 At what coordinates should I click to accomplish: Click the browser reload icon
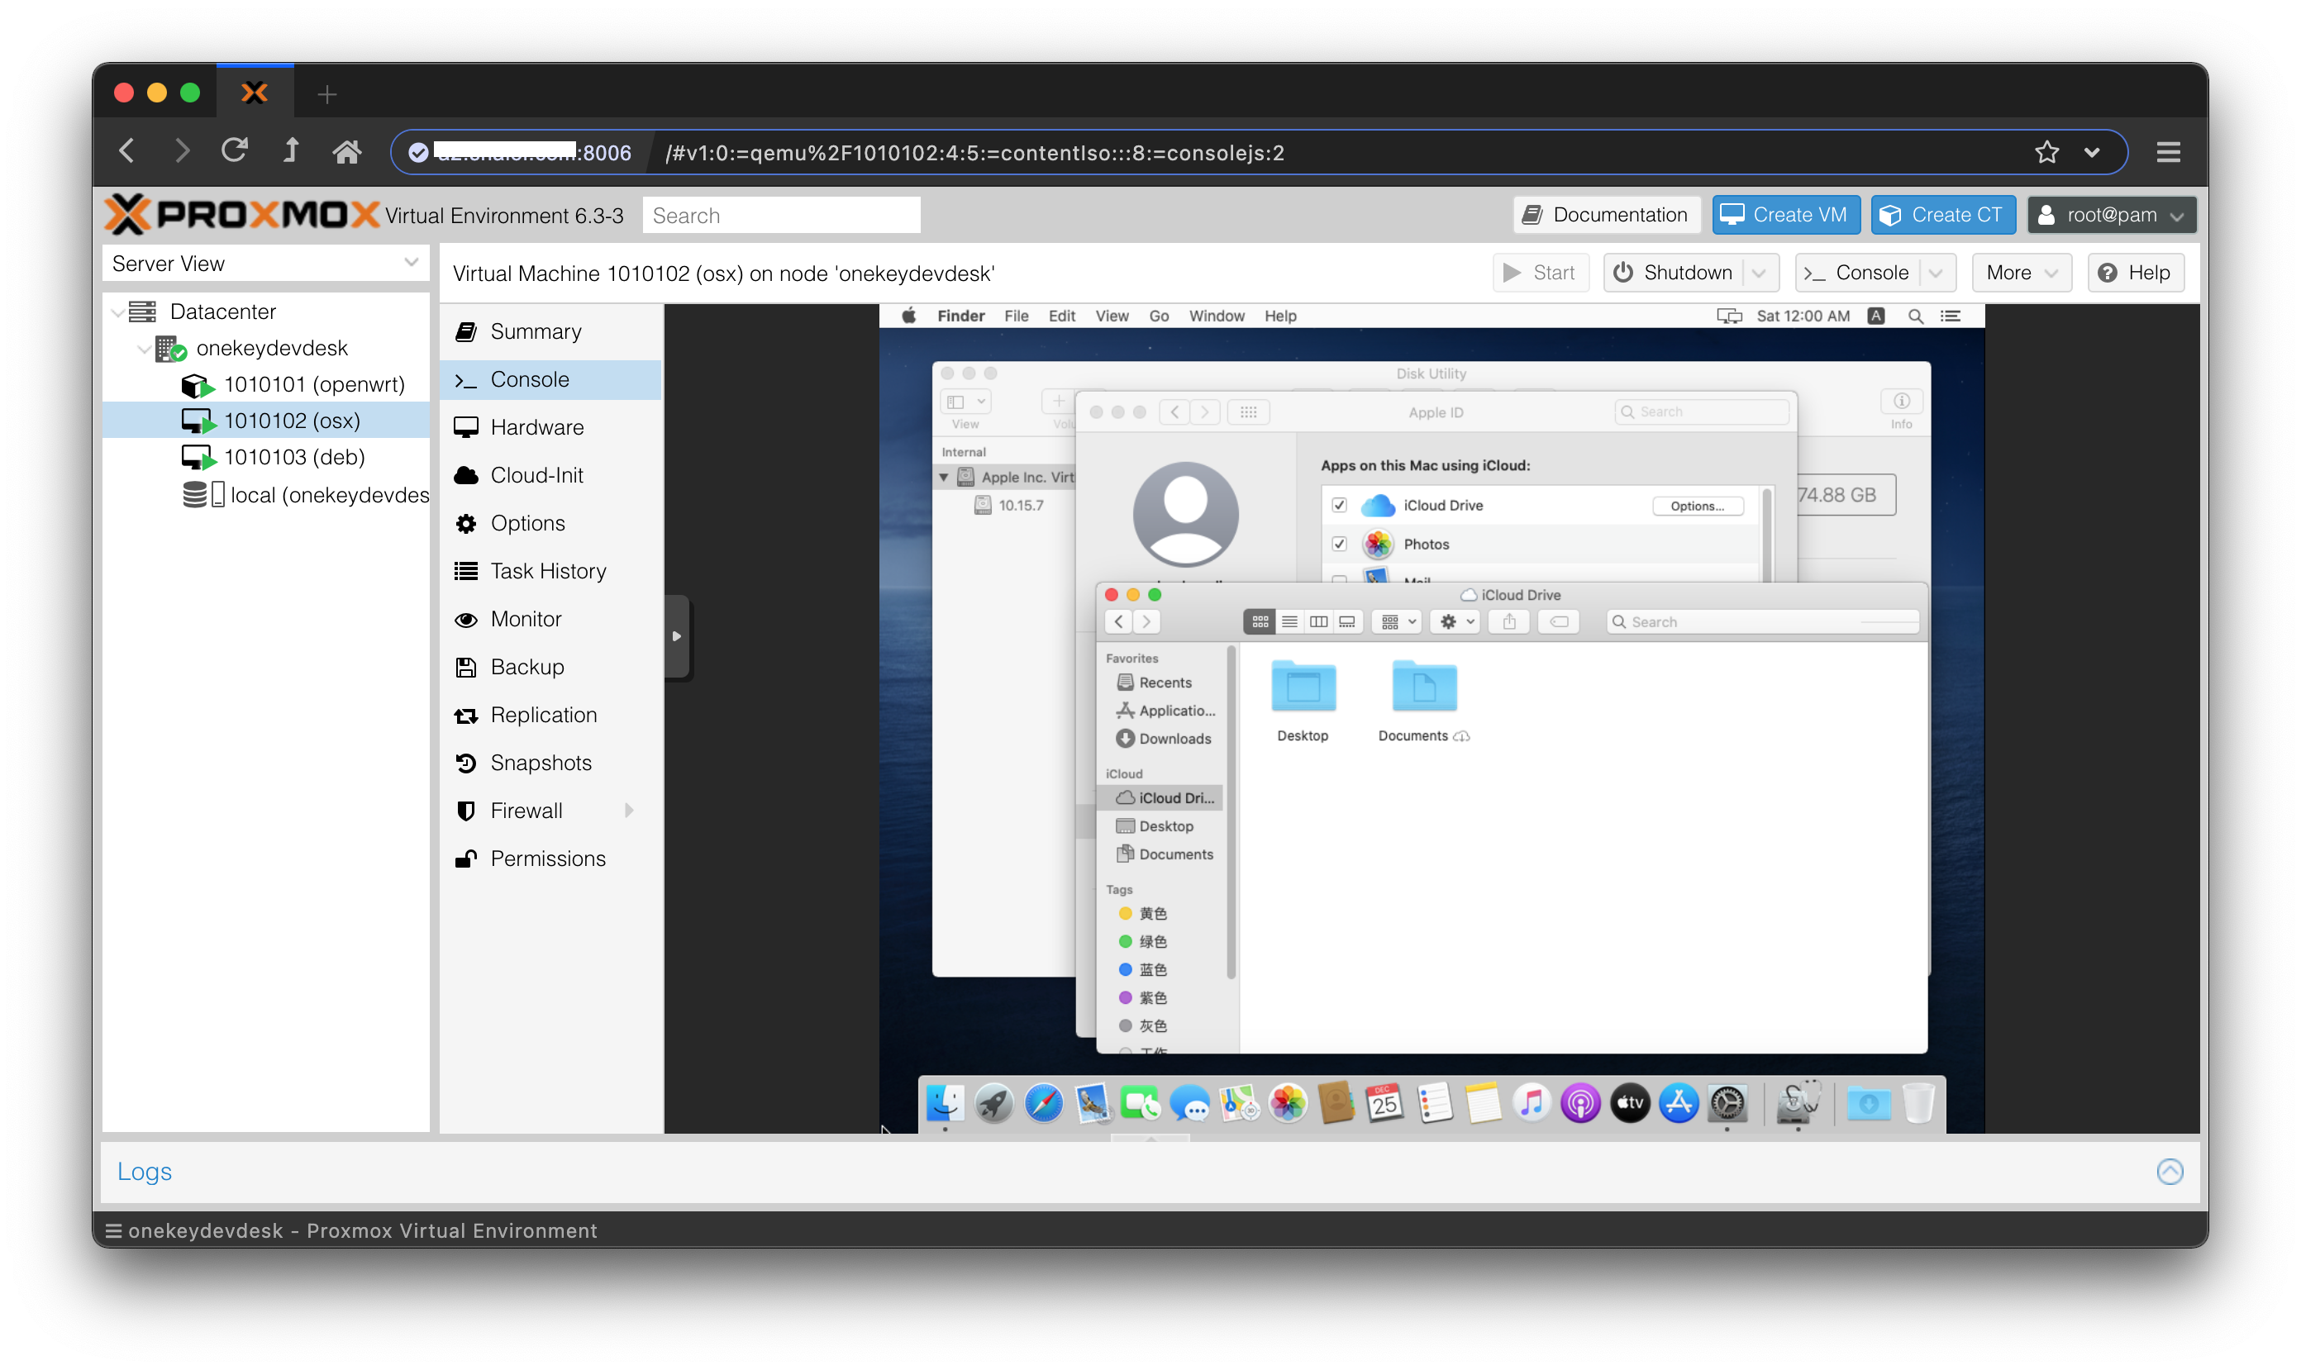235,150
